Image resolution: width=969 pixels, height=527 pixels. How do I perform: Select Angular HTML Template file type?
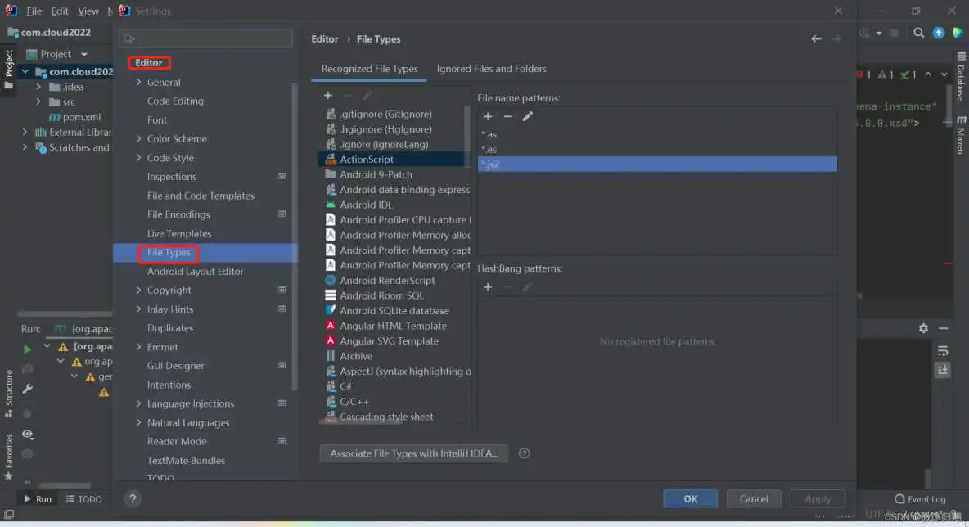pos(393,326)
